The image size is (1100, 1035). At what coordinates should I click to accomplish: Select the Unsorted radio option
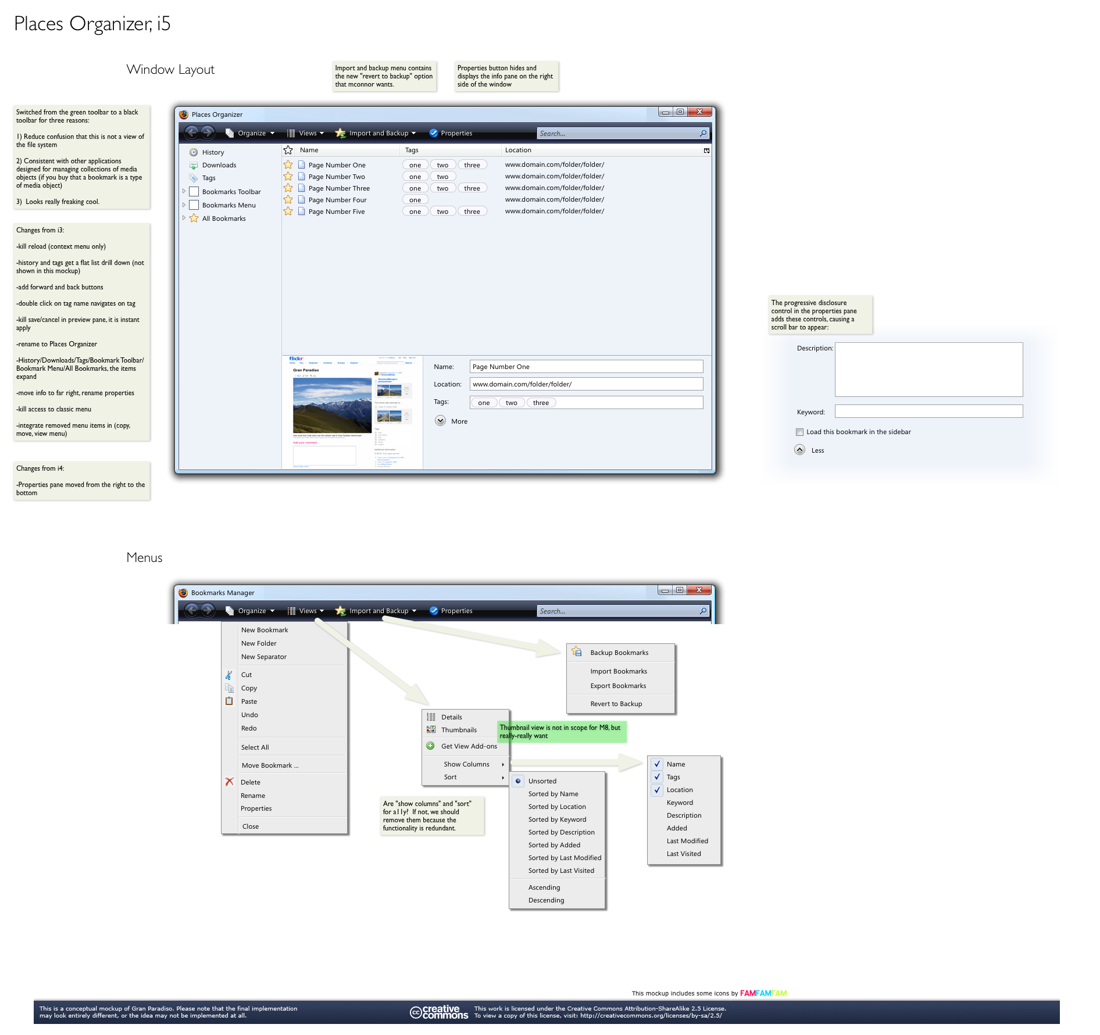[518, 781]
